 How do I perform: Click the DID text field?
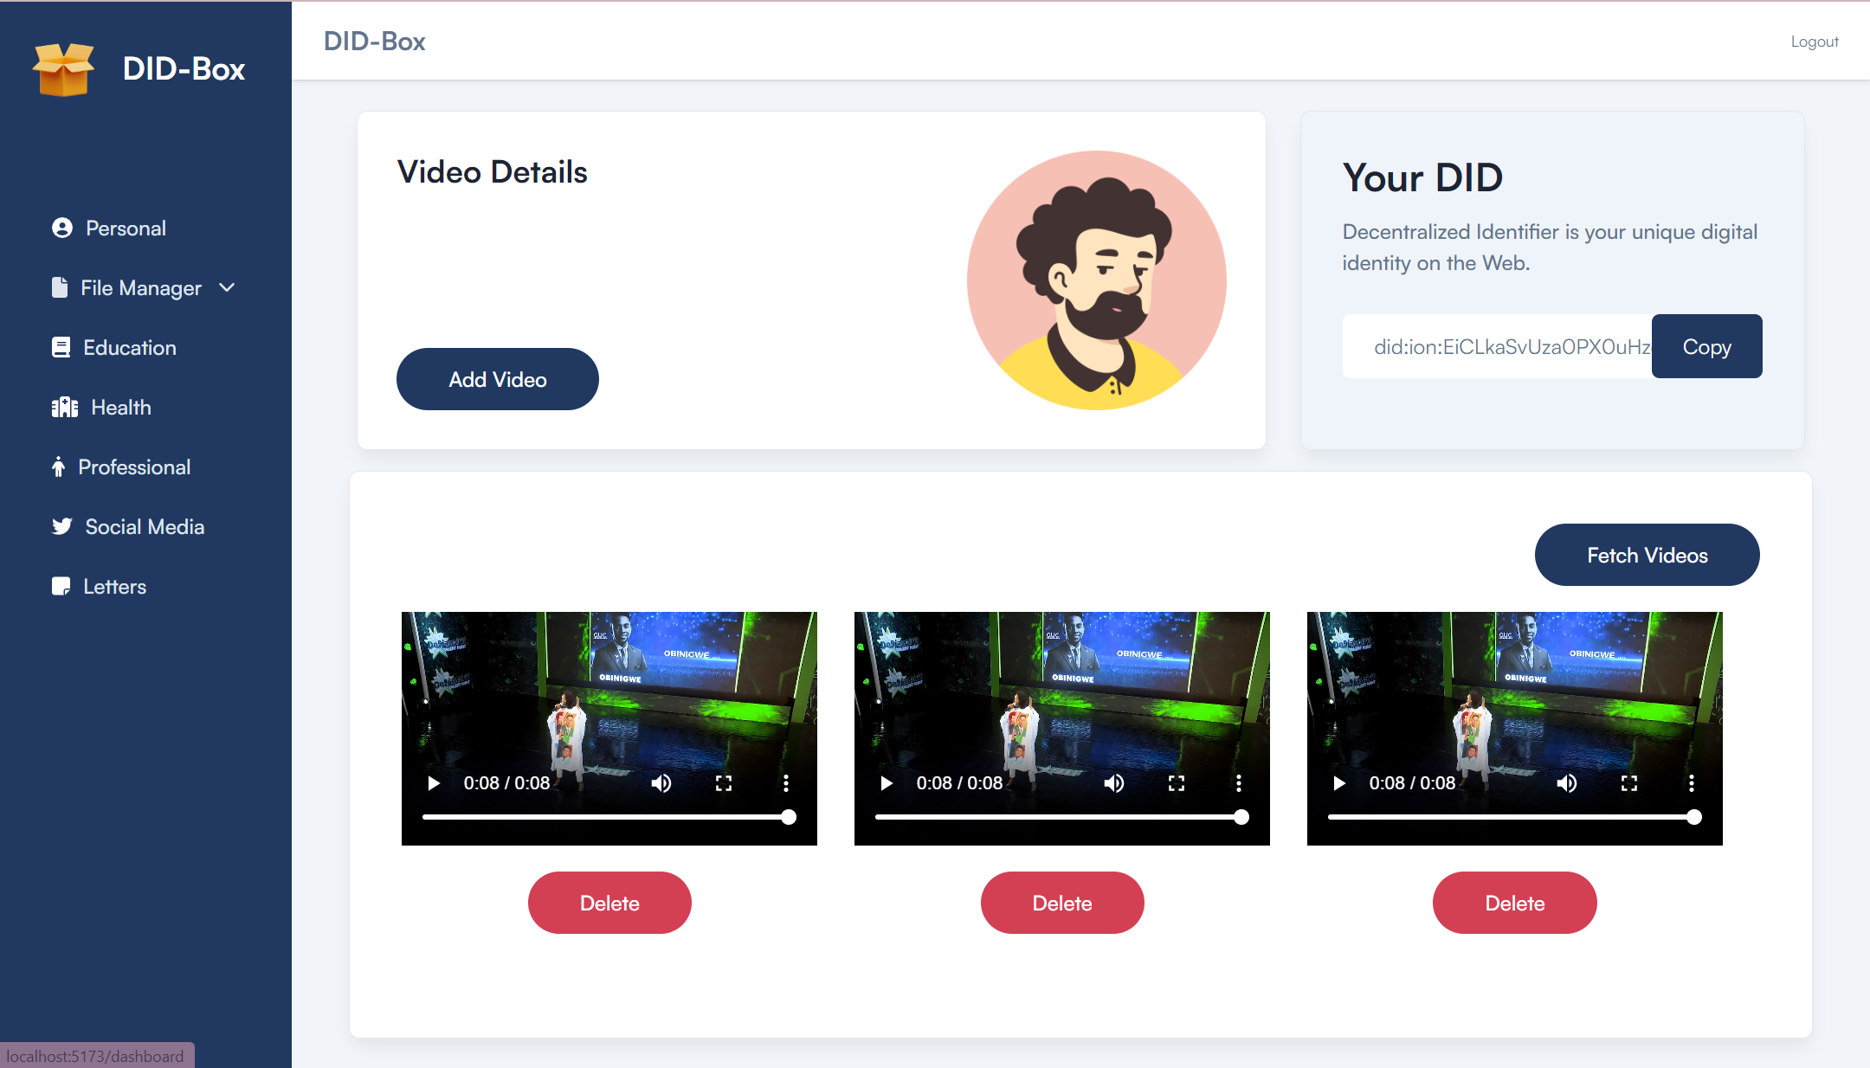point(1497,346)
